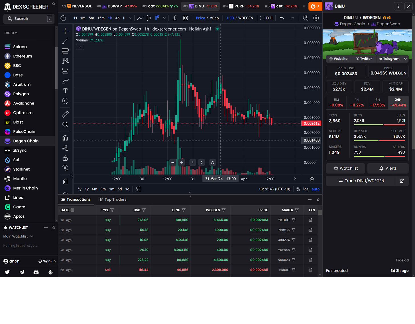The width and height of the screenshot is (415, 324).
Task: Select the ruler measure tool
Action: [x=65, y=114]
